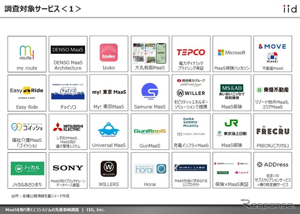Click the DENSO MaaS logo
This screenshot has width=300, height=214.
(x=67, y=50)
